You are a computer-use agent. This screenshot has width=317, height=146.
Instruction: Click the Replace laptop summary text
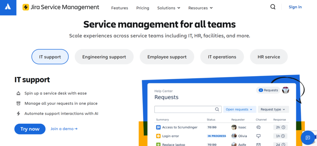point(173,144)
